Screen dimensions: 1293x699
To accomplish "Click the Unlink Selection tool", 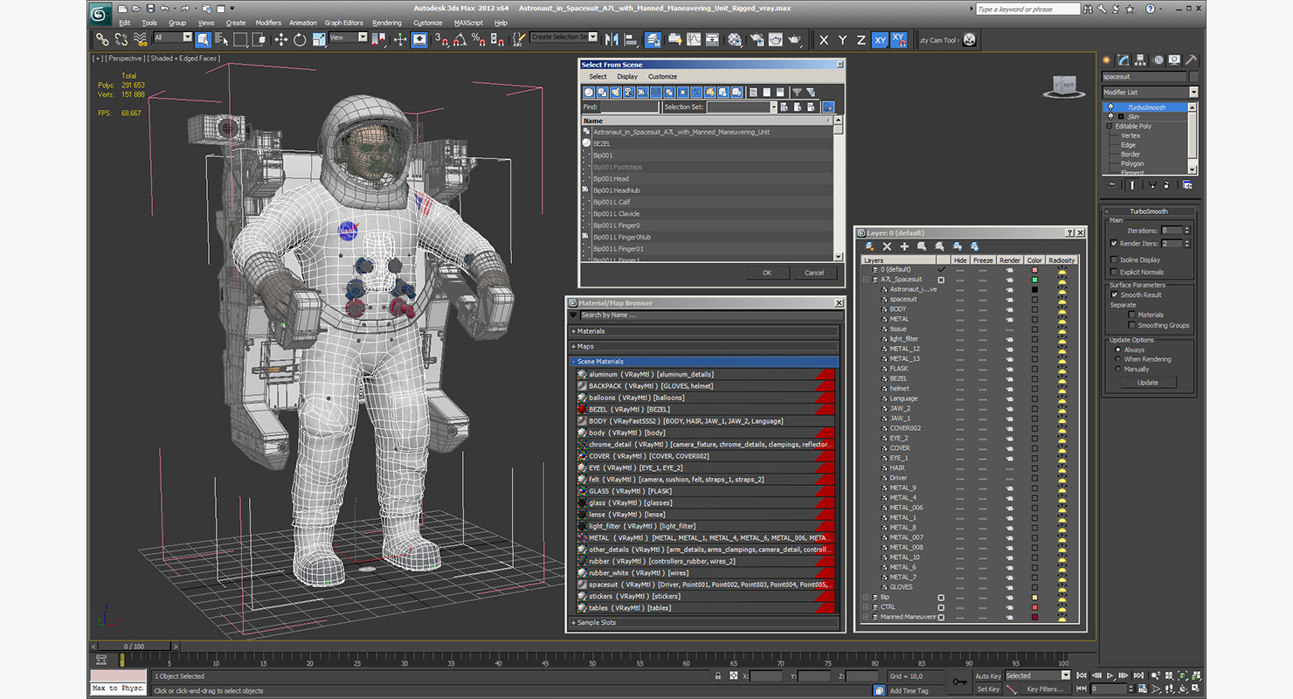I will [121, 39].
